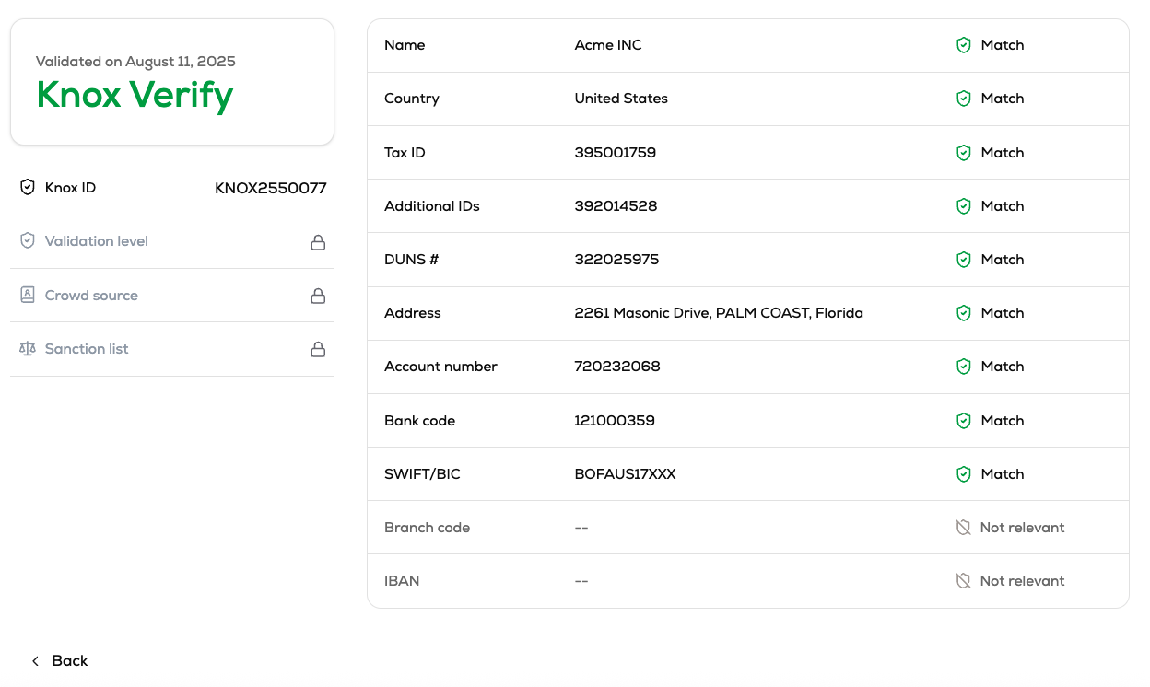Viewport: 1150px width, 687px height.
Task: Open the Sanction list section
Action: [87, 349]
